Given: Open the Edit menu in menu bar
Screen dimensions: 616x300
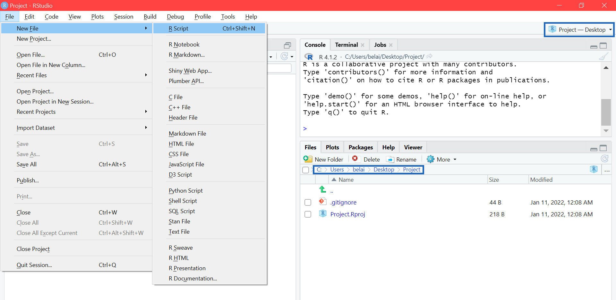Looking at the screenshot, I should tap(29, 17).
